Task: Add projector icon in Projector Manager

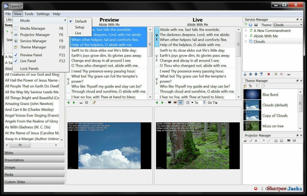Action: pyautogui.click(x=245, y=140)
